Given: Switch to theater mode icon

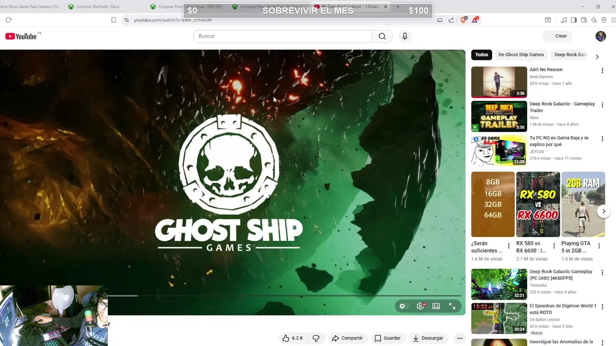Looking at the screenshot, I should (436, 306).
